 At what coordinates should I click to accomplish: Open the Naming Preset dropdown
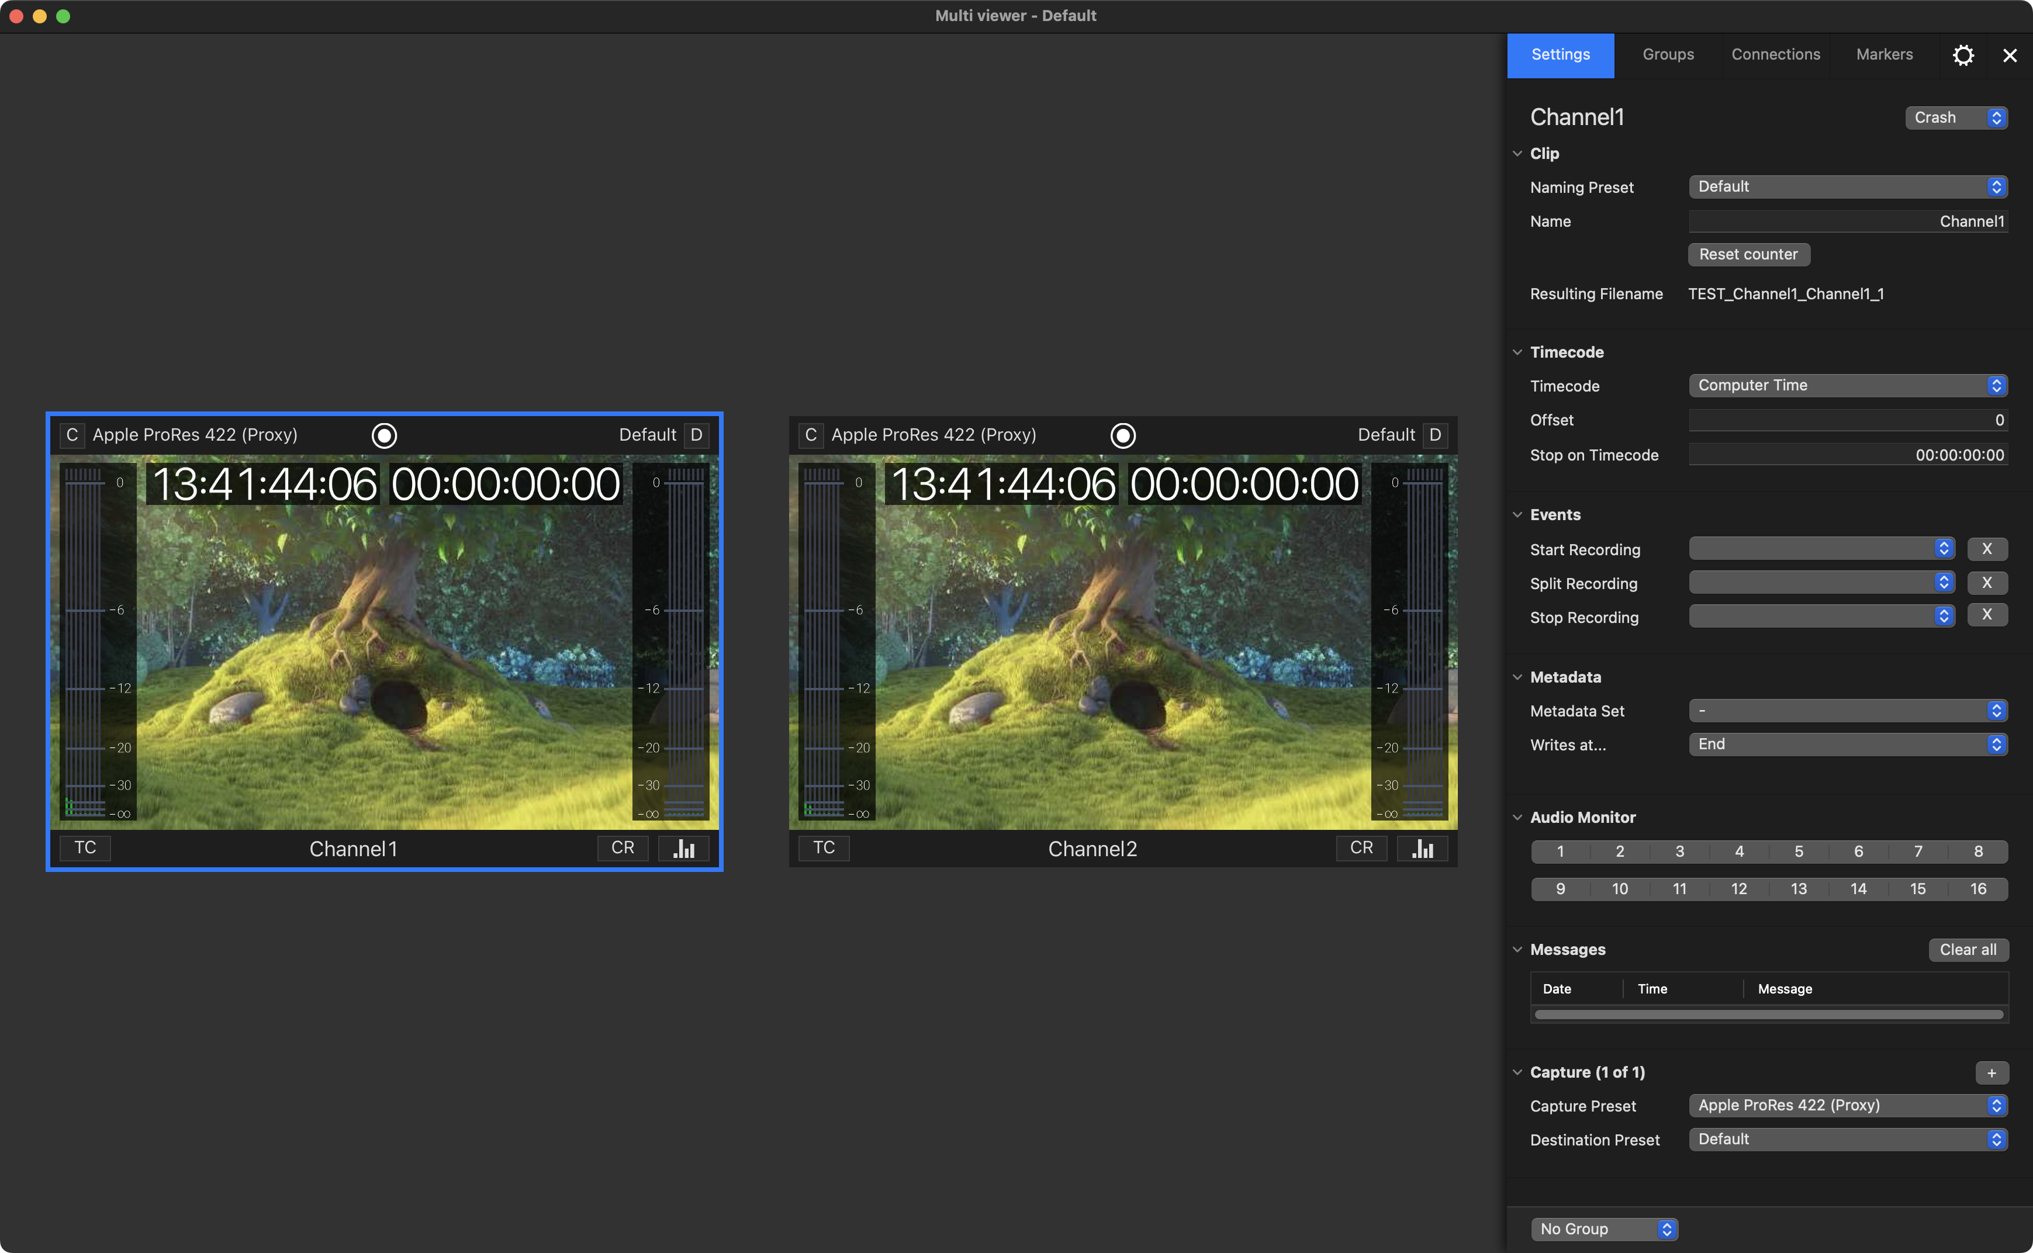pyautogui.click(x=1848, y=186)
